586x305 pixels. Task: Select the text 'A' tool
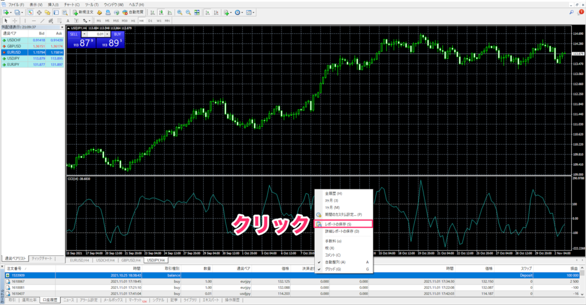(x=68, y=21)
